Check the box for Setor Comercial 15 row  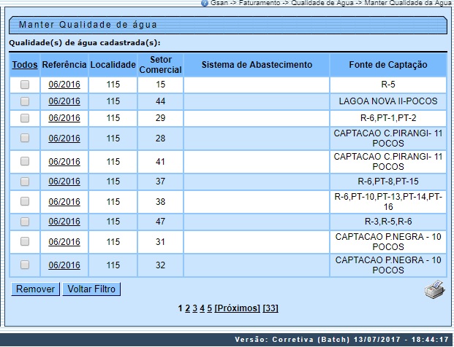[x=25, y=85]
